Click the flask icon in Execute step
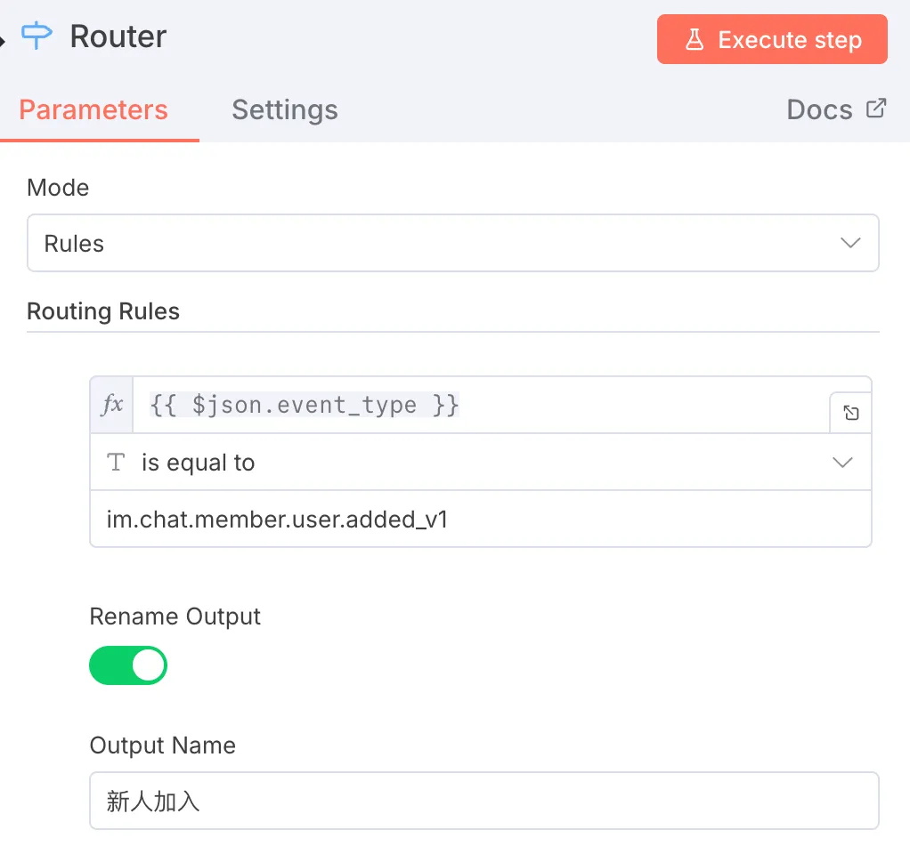Image resolution: width=910 pixels, height=854 pixels. (695, 40)
